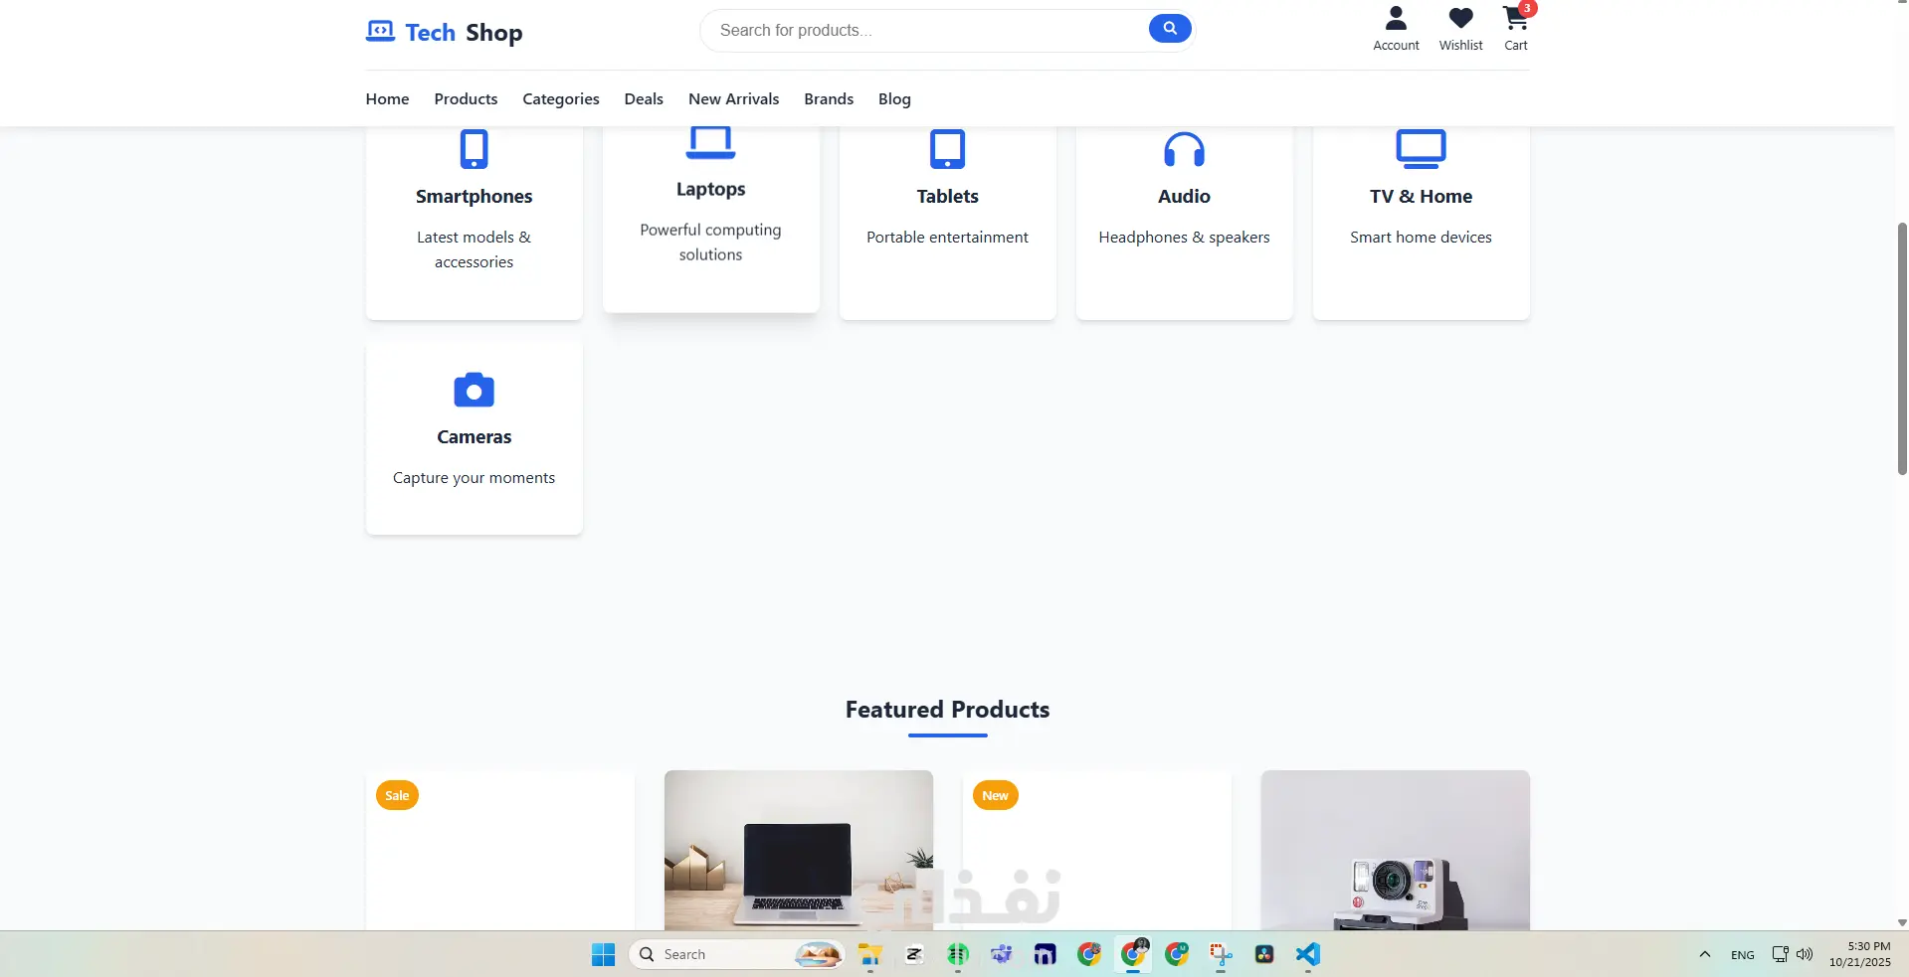Open the Blog nav item
Screen dimensions: 1909x977
click(894, 98)
